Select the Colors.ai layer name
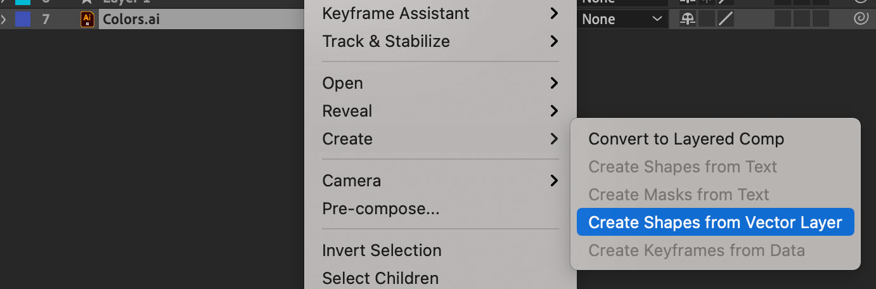The width and height of the screenshot is (876, 289). (x=131, y=20)
